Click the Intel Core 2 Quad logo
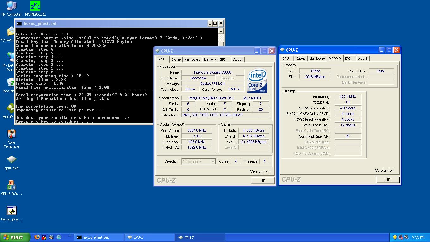The width and height of the screenshot is (430, 242). pyautogui.click(x=257, y=81)
